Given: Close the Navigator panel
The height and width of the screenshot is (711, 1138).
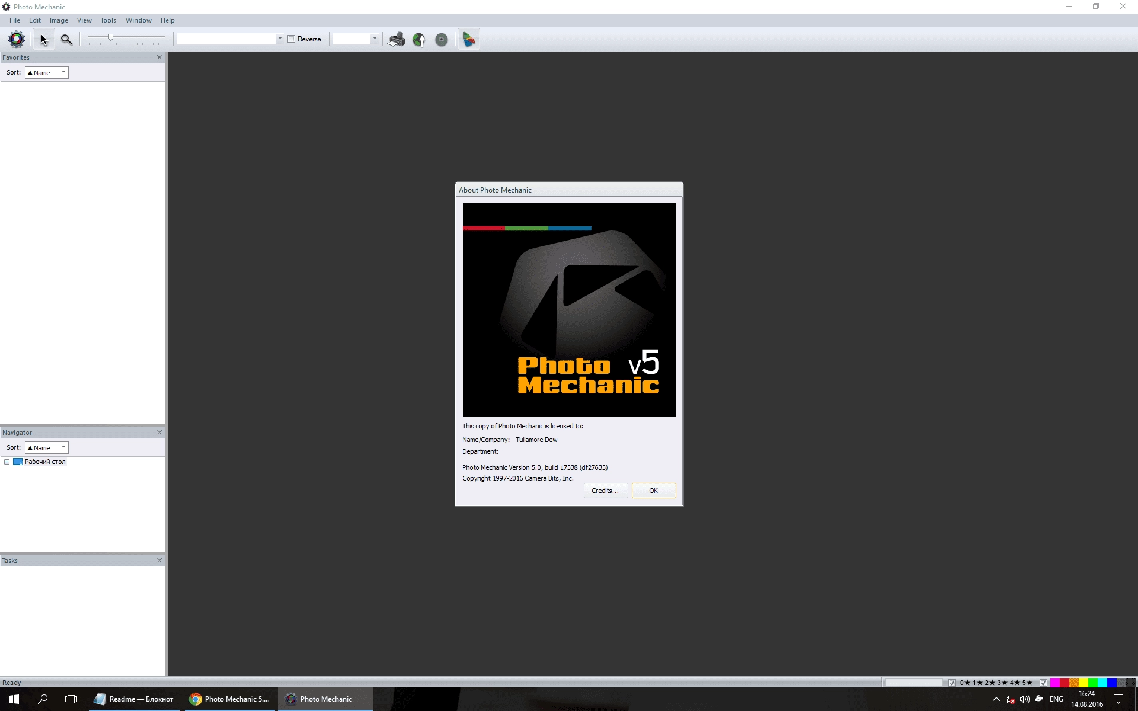Looking at the screenshot, I should tap(159, 433).
